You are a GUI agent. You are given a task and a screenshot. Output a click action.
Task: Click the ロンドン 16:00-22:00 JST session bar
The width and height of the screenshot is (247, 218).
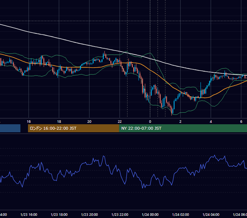tap(73, 128)
